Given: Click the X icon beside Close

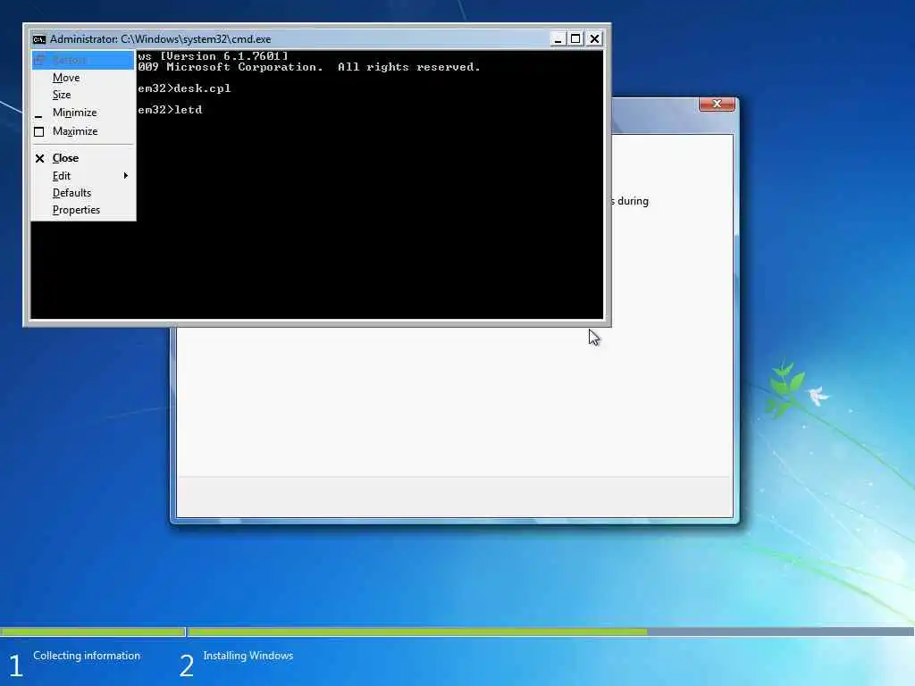Looking at the screenshot, I should coord(39,158).
